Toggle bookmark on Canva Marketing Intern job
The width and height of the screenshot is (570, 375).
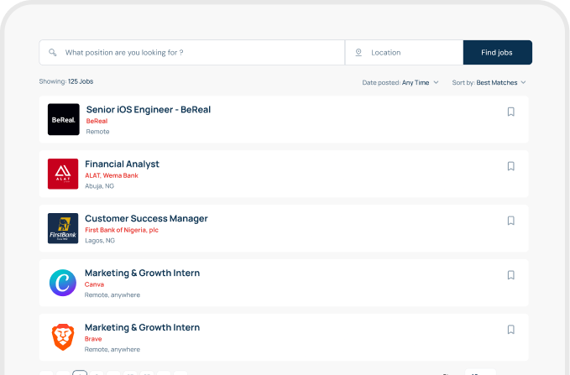510,275
